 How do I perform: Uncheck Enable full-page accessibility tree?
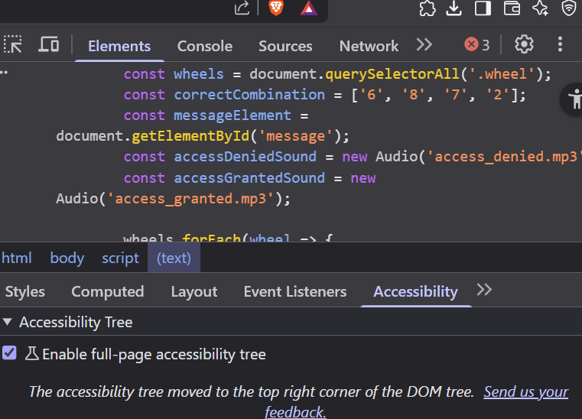coord(9,353)
